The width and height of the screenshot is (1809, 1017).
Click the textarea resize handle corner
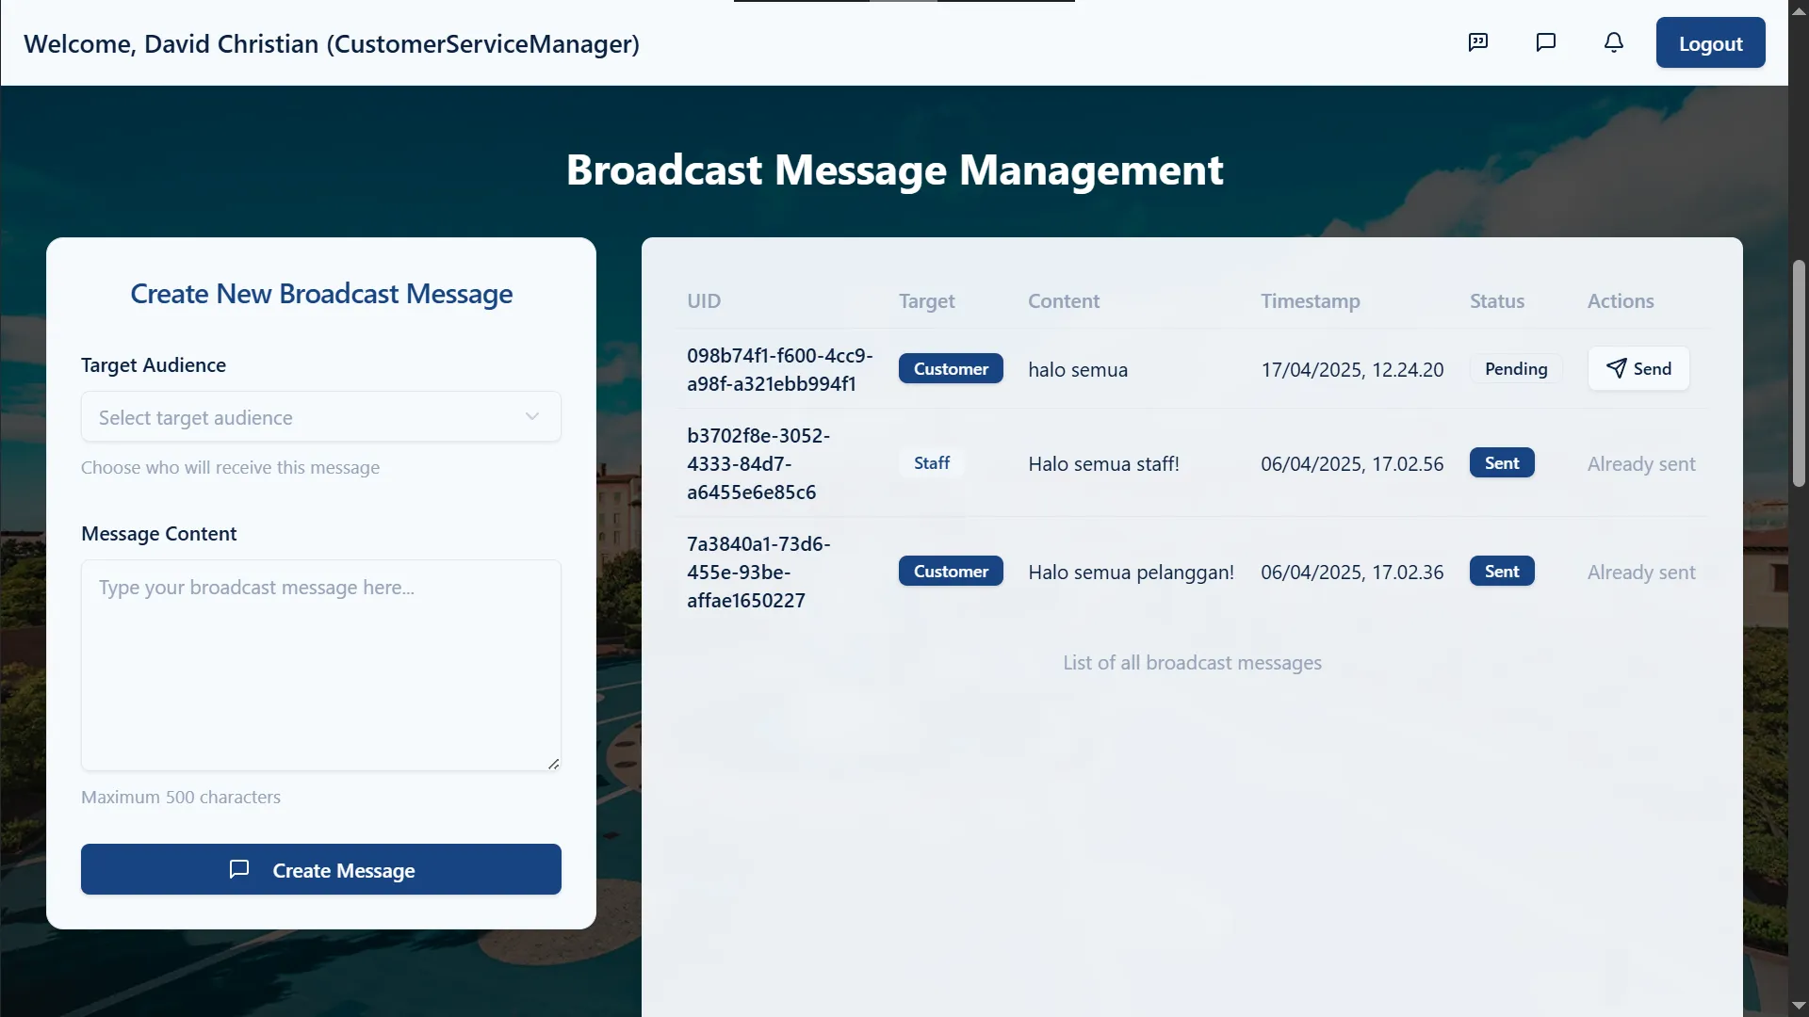(x=554, y=764)
